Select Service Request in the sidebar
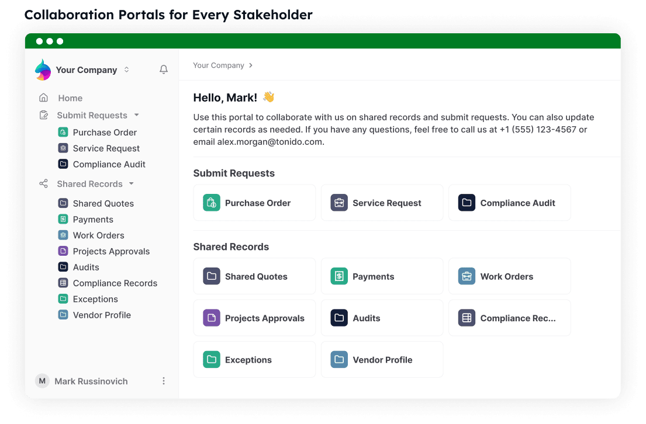This screenshot has height=424, width=646. 106,148
